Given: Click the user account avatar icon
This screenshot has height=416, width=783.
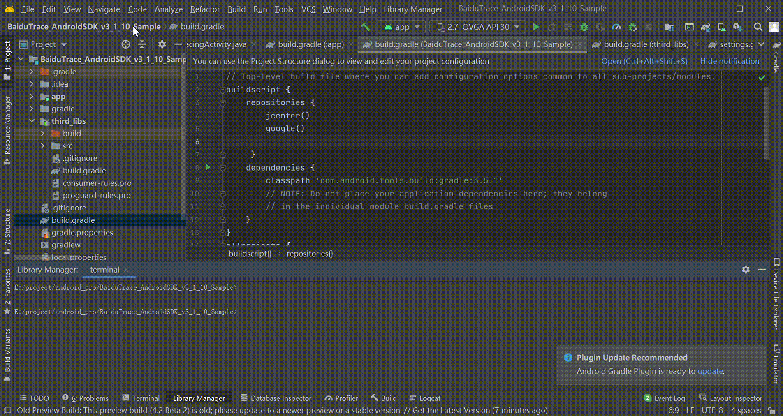Looking at the screenshot, I should [x=774, y=27].
